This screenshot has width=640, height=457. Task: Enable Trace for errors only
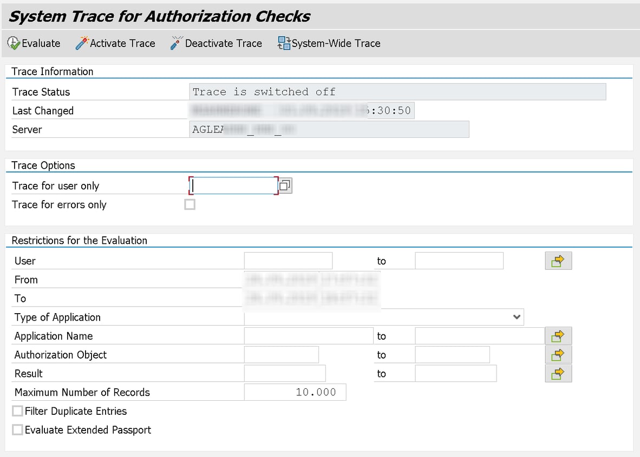coord(190,204)
